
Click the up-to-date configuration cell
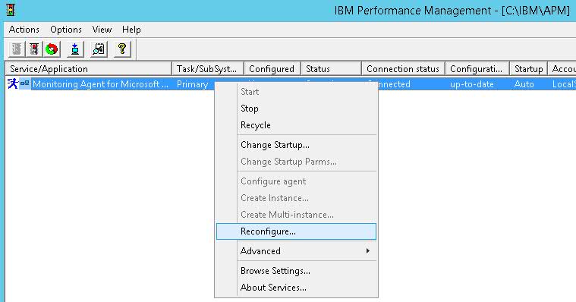[472, 84]
